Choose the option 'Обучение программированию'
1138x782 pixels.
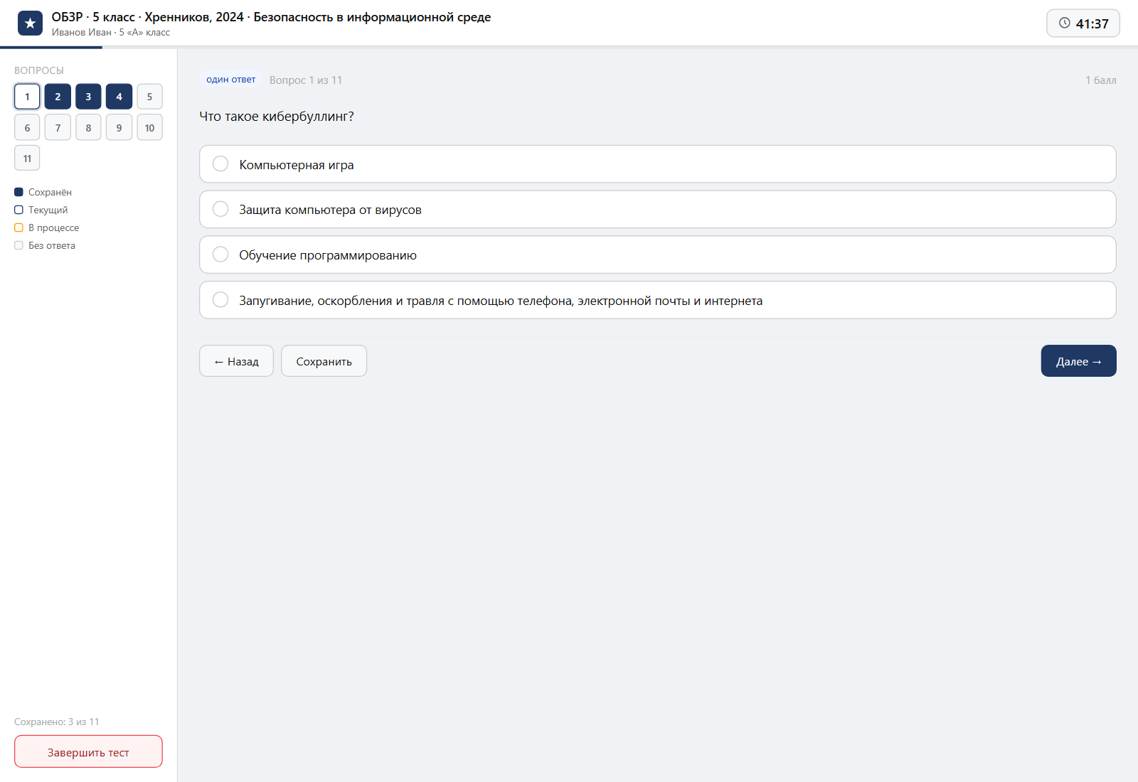(657, 255)
